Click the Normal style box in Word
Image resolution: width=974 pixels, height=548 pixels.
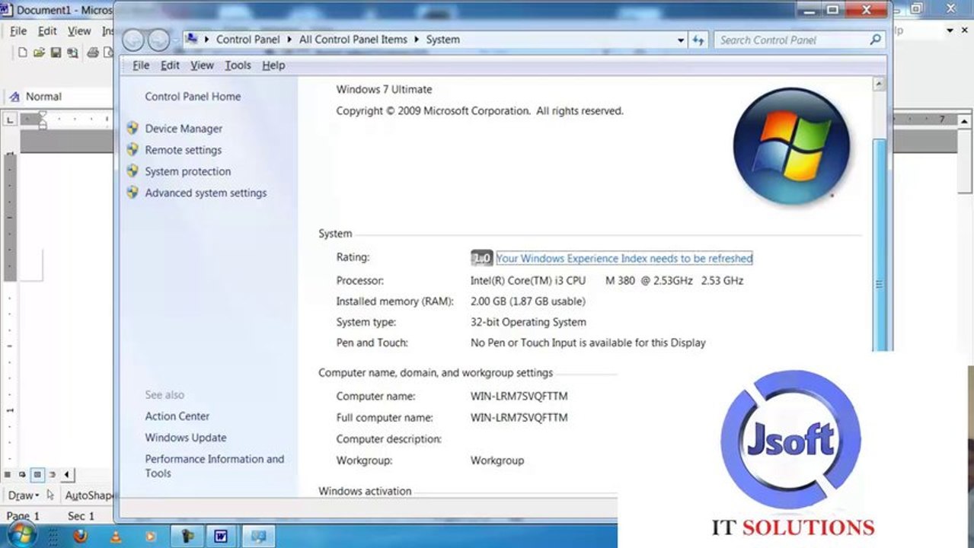(69, 97)
